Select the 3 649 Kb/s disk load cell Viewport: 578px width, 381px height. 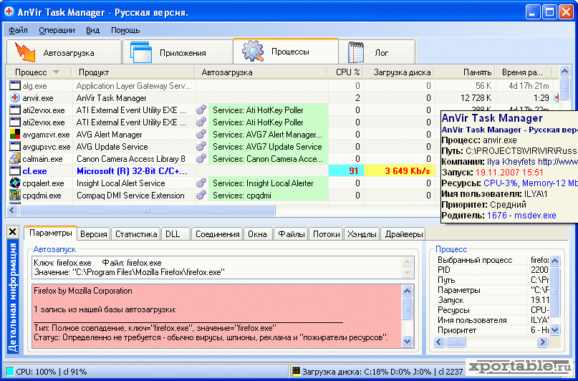[x=400, y=171]
